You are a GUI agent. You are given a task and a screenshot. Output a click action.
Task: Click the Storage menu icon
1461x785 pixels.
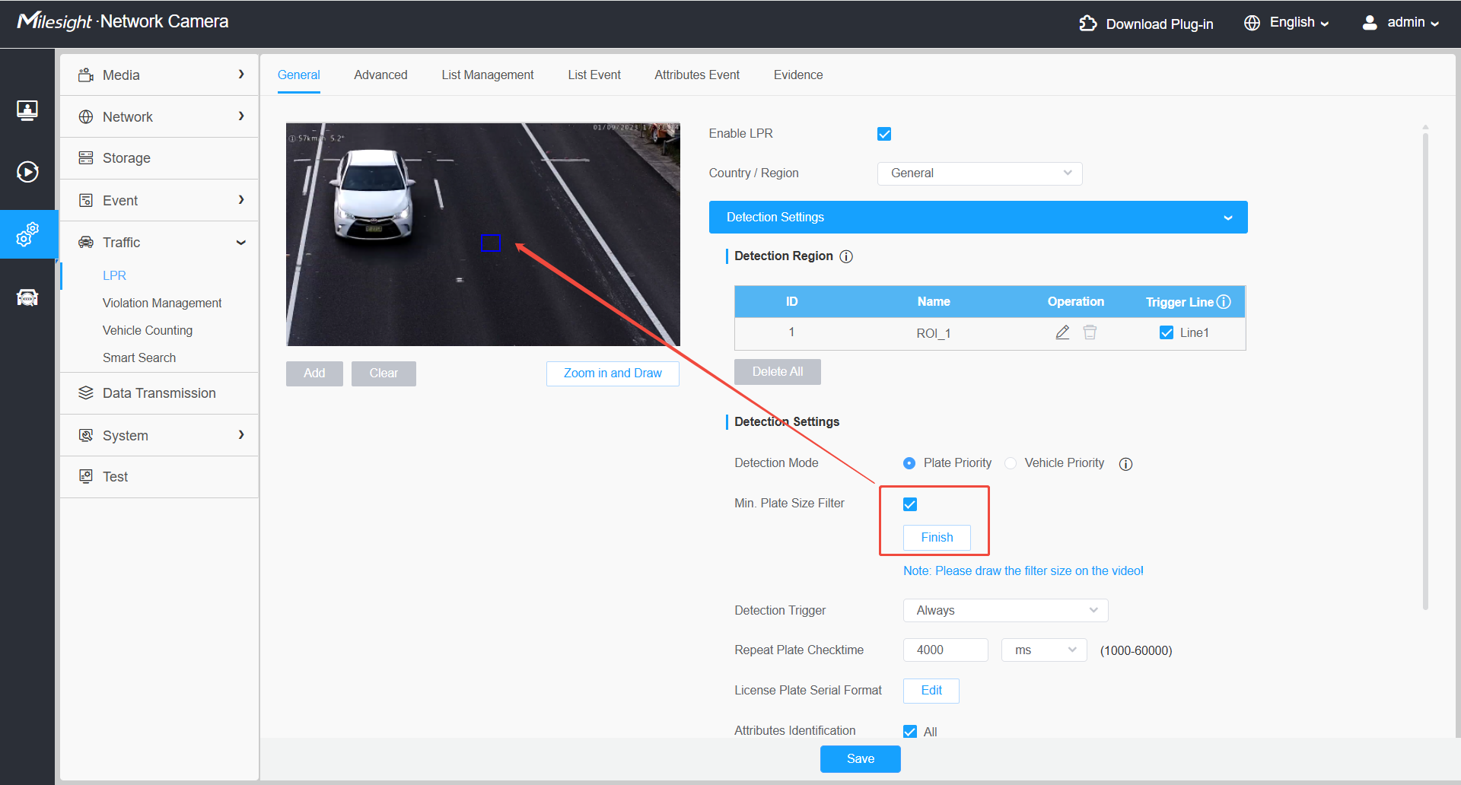click(x=86, y=157)
